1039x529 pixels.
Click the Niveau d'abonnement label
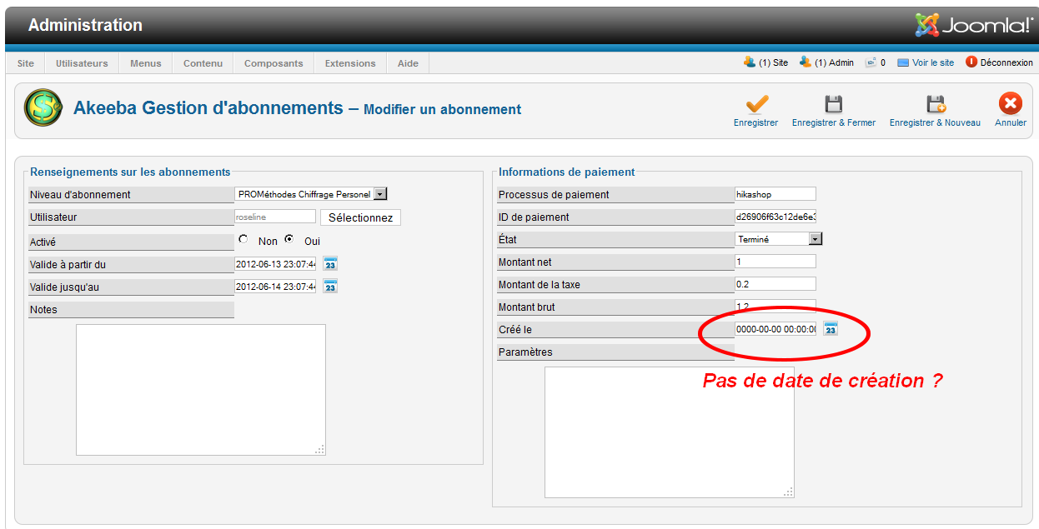click(x=80, y=194)
